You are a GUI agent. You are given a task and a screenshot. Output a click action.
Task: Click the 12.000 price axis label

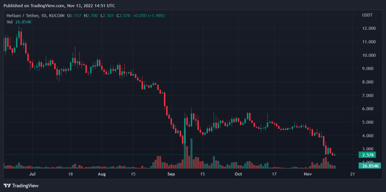[x=369, y=29]
